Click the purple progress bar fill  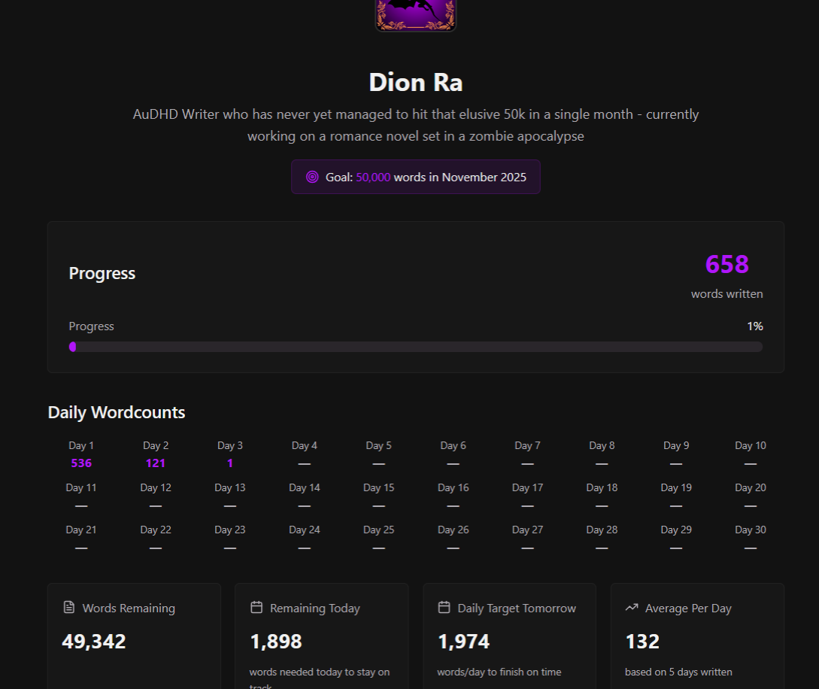tap(73, 347)
